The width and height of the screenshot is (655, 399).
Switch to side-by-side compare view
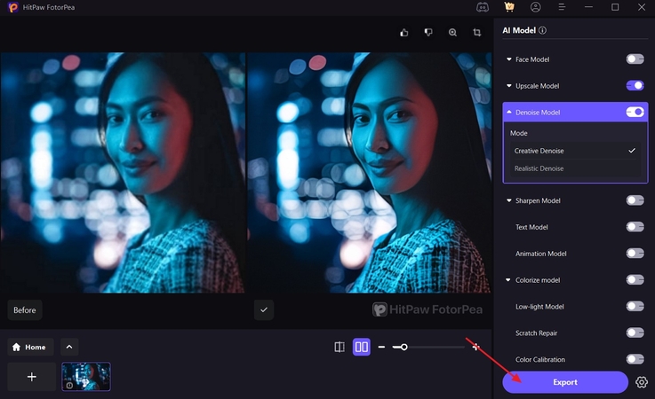click(x=362, y=347)
